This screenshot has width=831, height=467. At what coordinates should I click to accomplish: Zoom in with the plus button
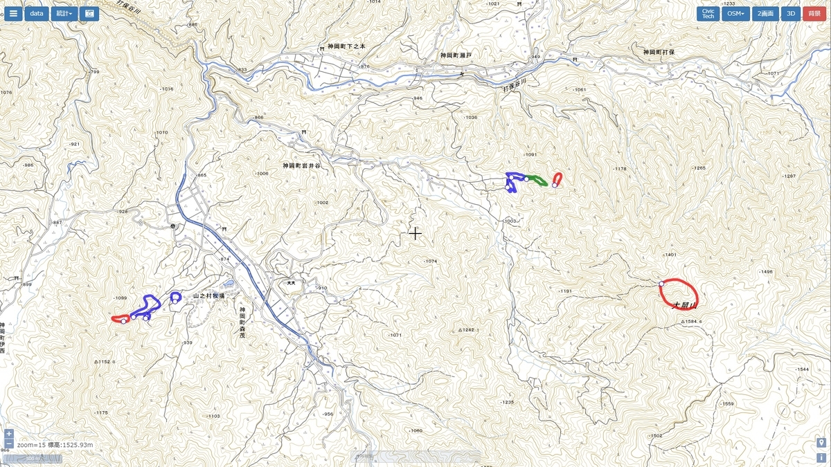point(8,434)
